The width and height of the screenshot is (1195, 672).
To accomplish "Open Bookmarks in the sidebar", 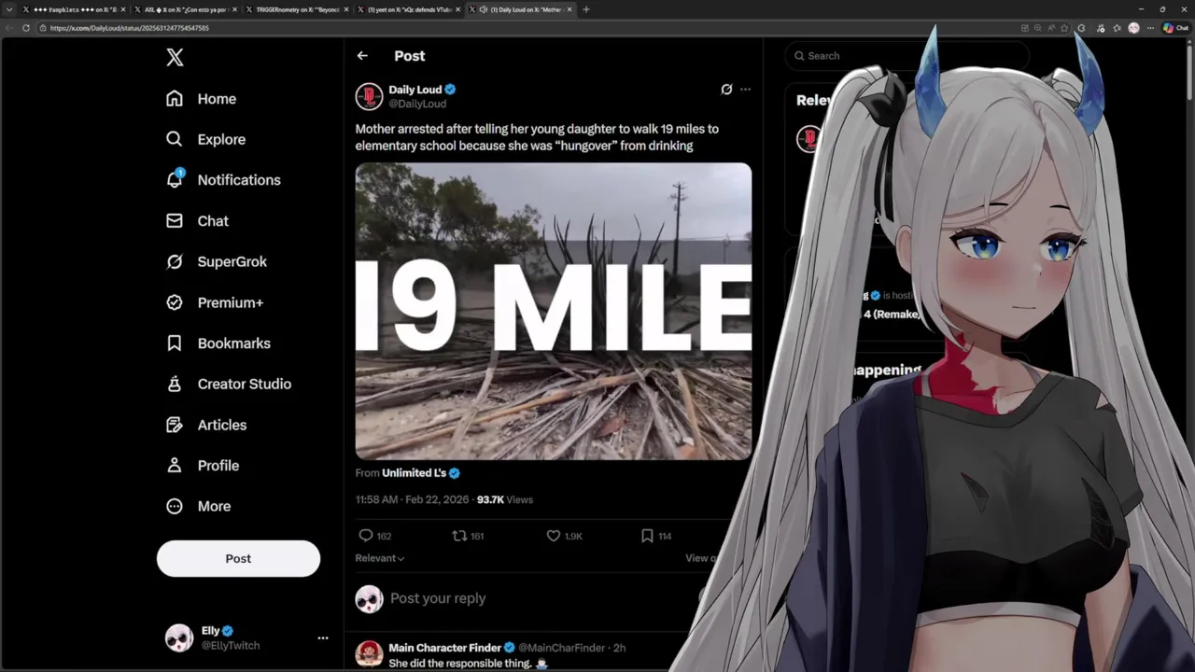I will pos(218,343).
